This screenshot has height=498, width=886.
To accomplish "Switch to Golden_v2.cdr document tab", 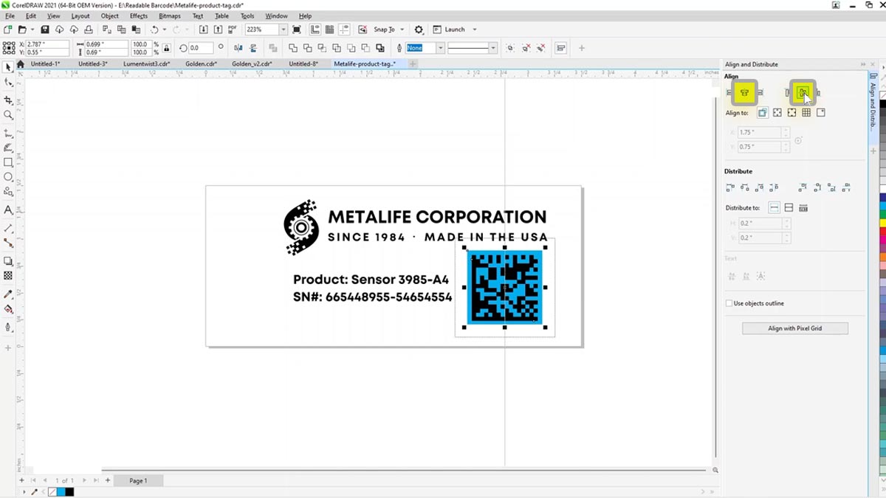I will click(x=251, y=64).
